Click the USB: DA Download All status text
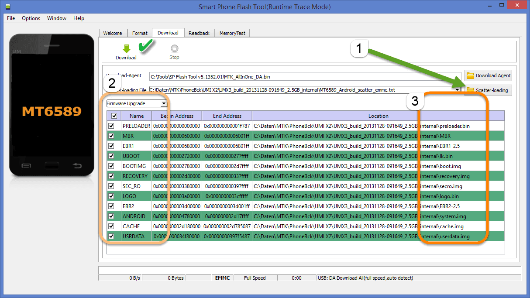 pyautogui.click(x=366, y=278)
